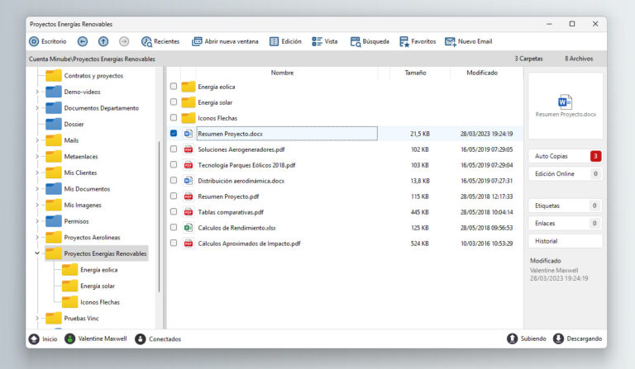Click the Iconos Flechas folder icon in file list
The height and width of the screenshot is (369, 635).
pyautogui.click(x=189, y=118)
